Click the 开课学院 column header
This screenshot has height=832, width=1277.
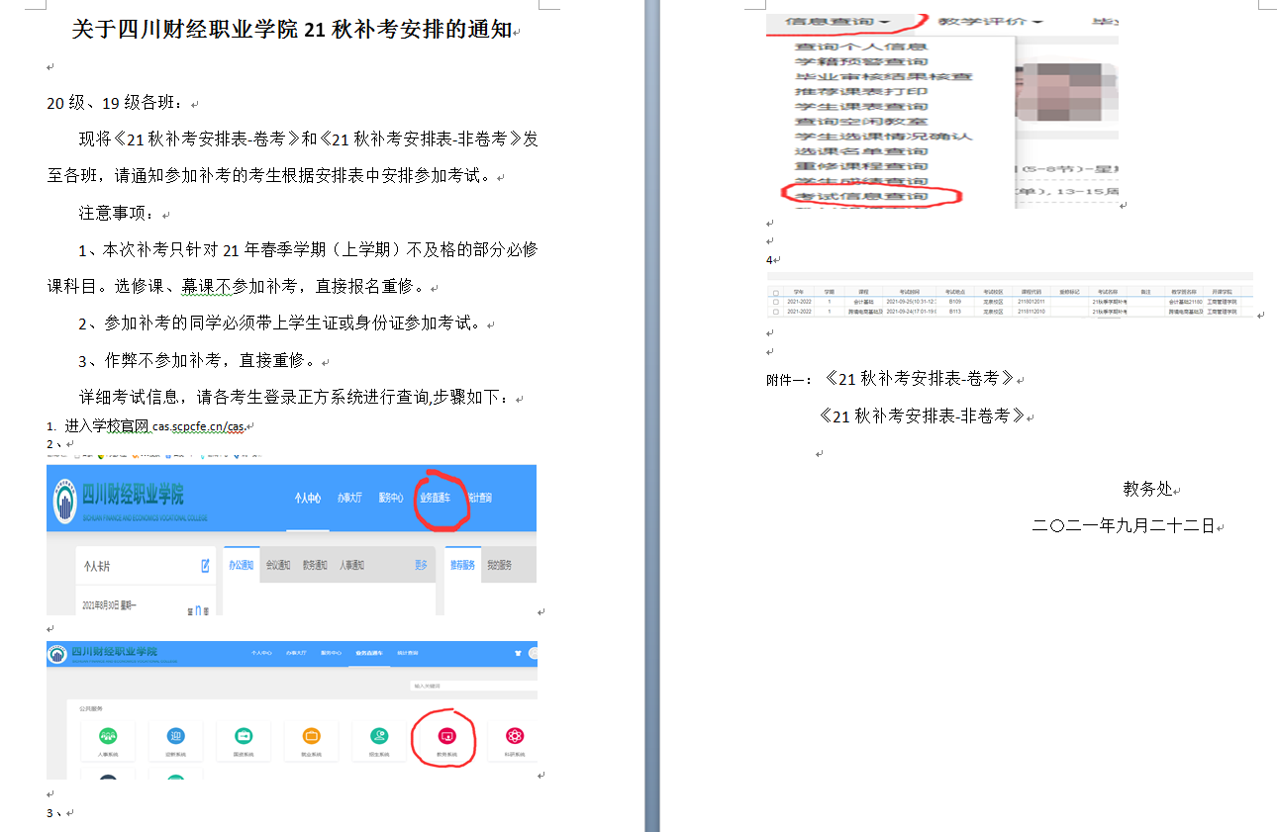click(x=1221, y=292)
